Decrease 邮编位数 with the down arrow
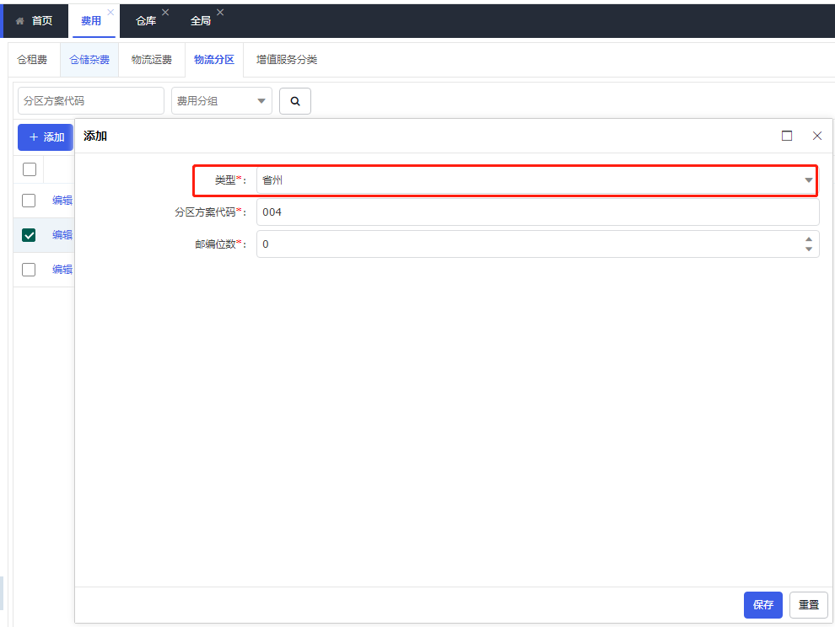 coord(808,249)
